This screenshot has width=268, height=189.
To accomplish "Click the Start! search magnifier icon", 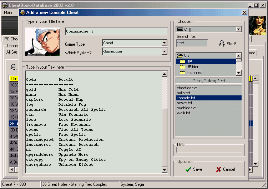I will click(221, 44).
